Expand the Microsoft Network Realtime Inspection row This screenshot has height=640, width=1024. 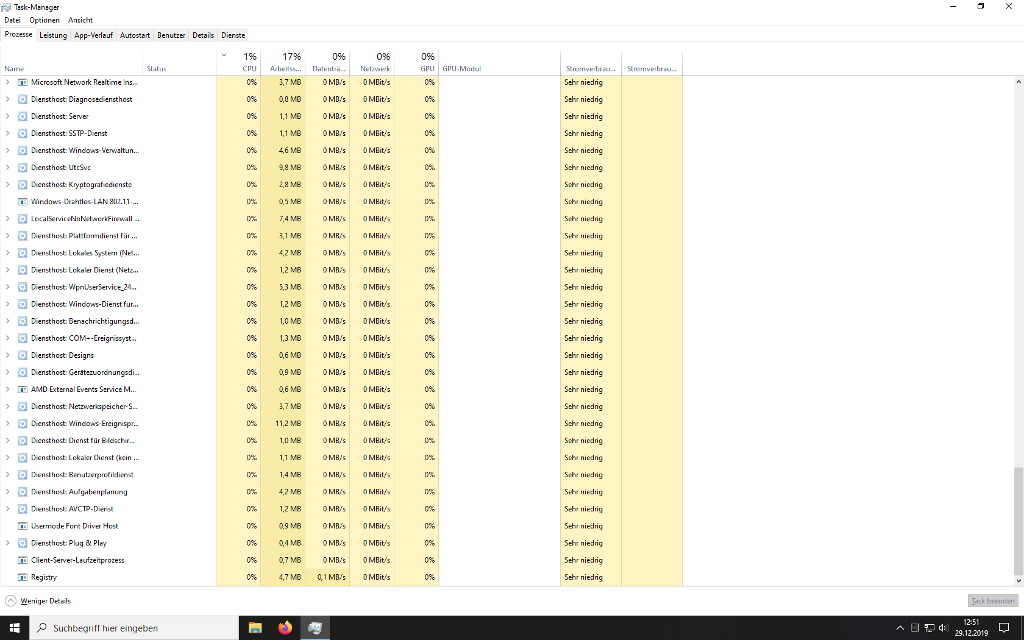[x=8, y=82]
